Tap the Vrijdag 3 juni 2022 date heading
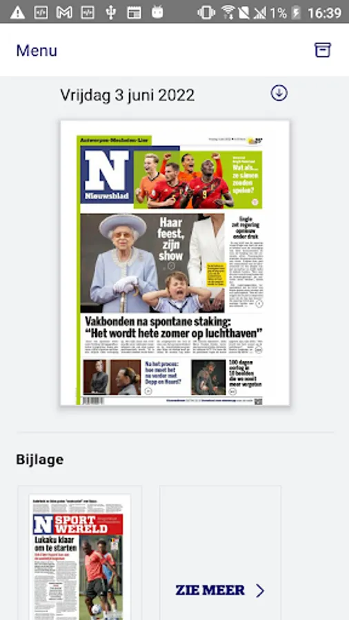Image resolution: width=349 pixels, height=620 pixels. (127, 95)
